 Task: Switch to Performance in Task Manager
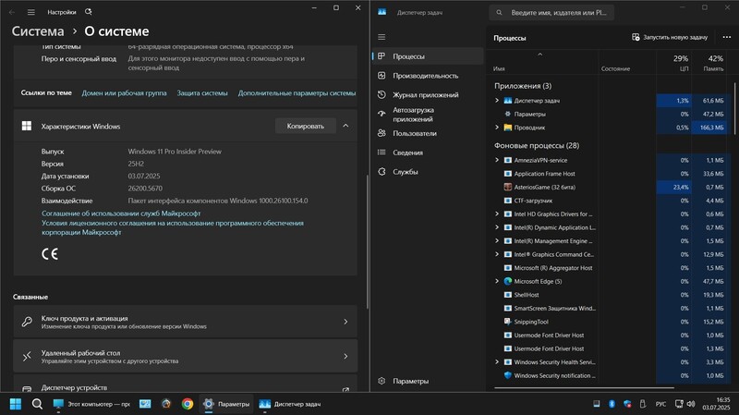[428, 76]
